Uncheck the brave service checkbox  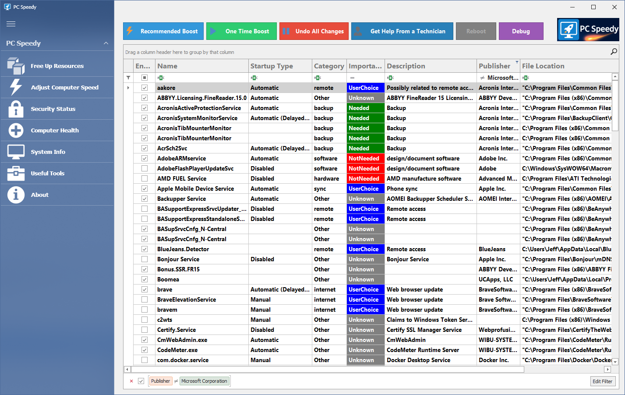145,289
